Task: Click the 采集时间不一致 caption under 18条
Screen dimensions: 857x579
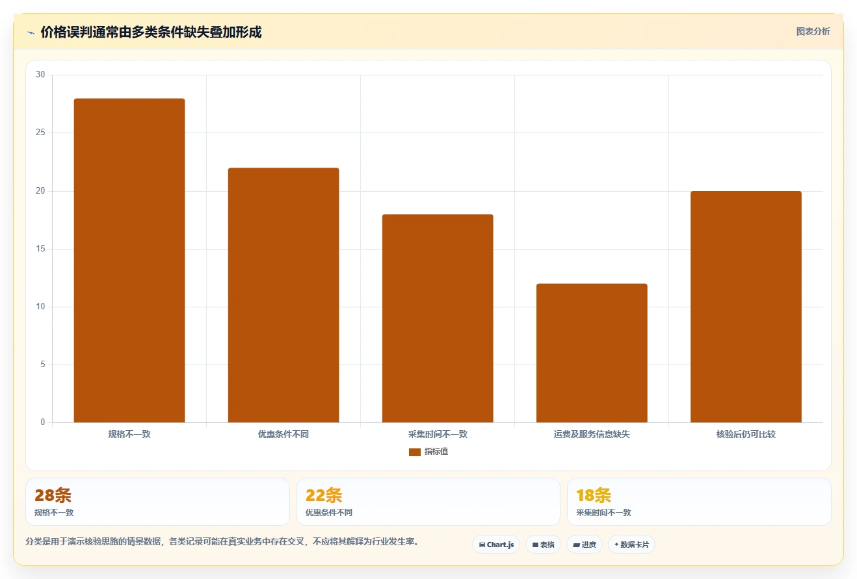Action: (603, 513)
